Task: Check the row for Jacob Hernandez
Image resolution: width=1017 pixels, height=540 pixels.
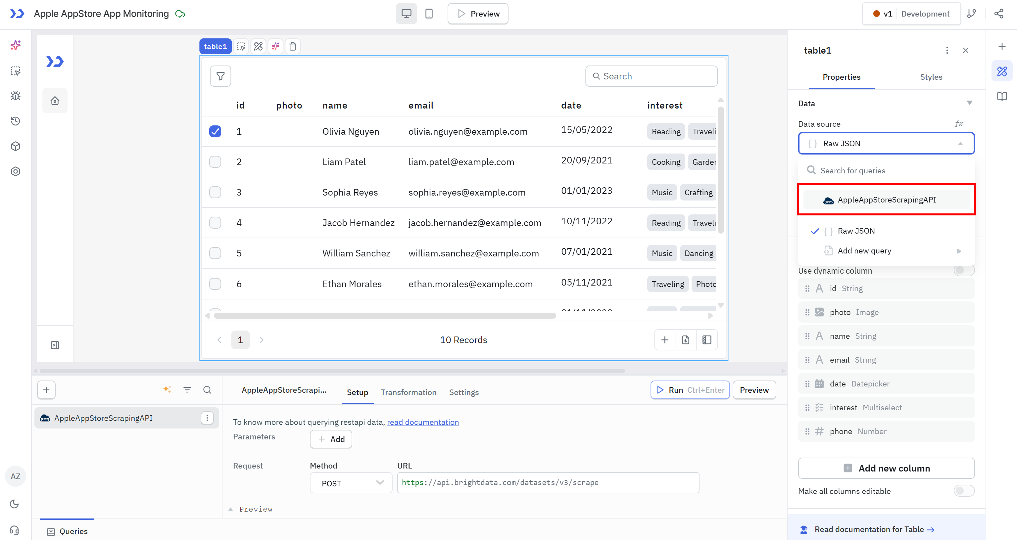Action: click(215, 223)
